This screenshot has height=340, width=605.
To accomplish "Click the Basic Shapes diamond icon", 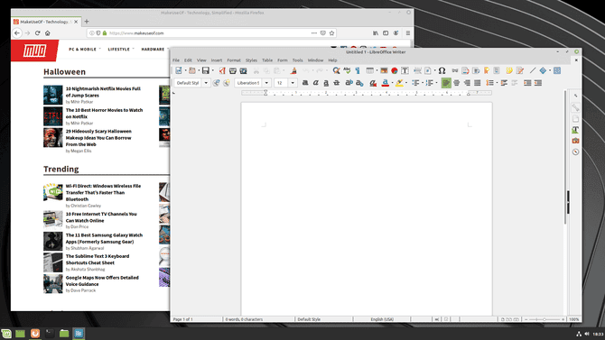I will (x=543, y=70).
